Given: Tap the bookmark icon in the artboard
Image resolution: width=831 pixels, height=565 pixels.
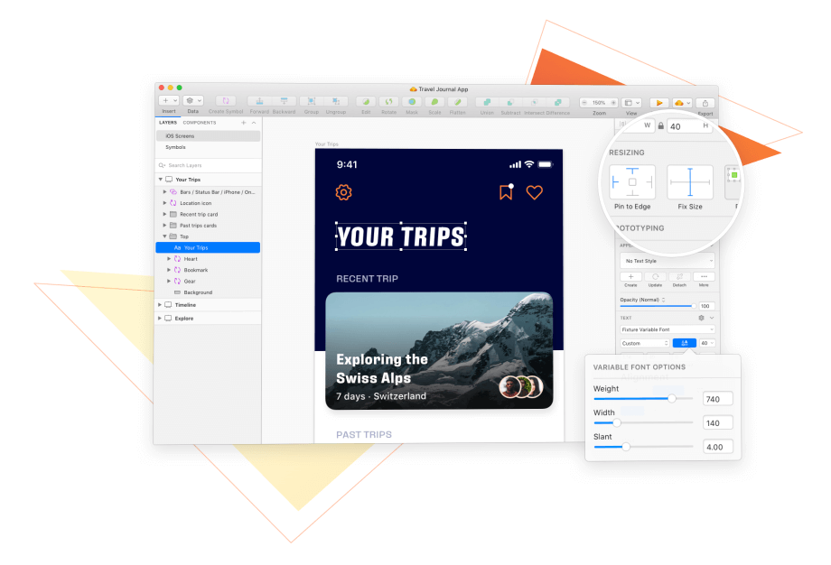Looking at the screenshot, I should (506, 191).
